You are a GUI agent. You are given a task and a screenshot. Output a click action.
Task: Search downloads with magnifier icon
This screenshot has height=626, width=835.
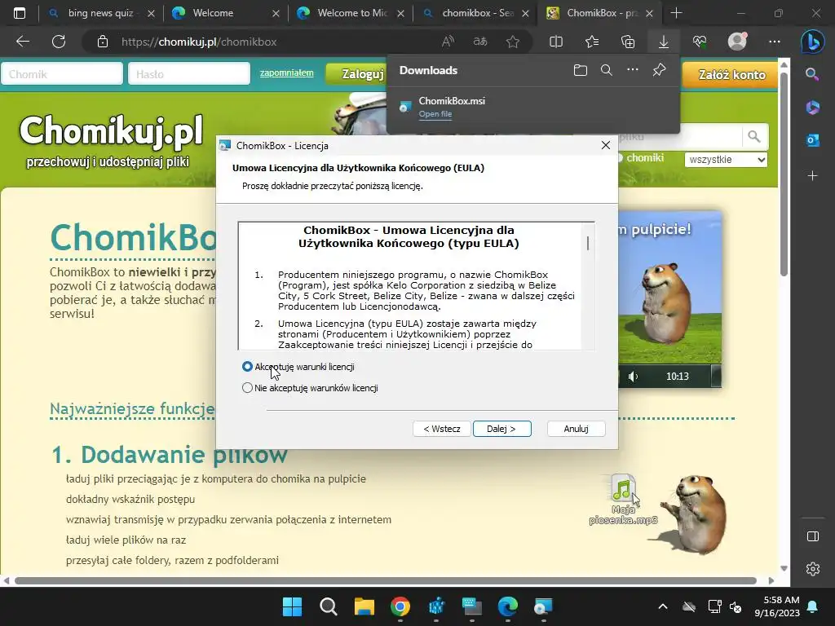[x=607, y=70]
